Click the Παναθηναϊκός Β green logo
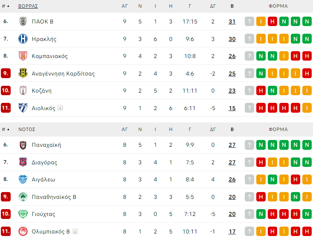The width and height of the screenshot is (313, 239). coord(23,197)
